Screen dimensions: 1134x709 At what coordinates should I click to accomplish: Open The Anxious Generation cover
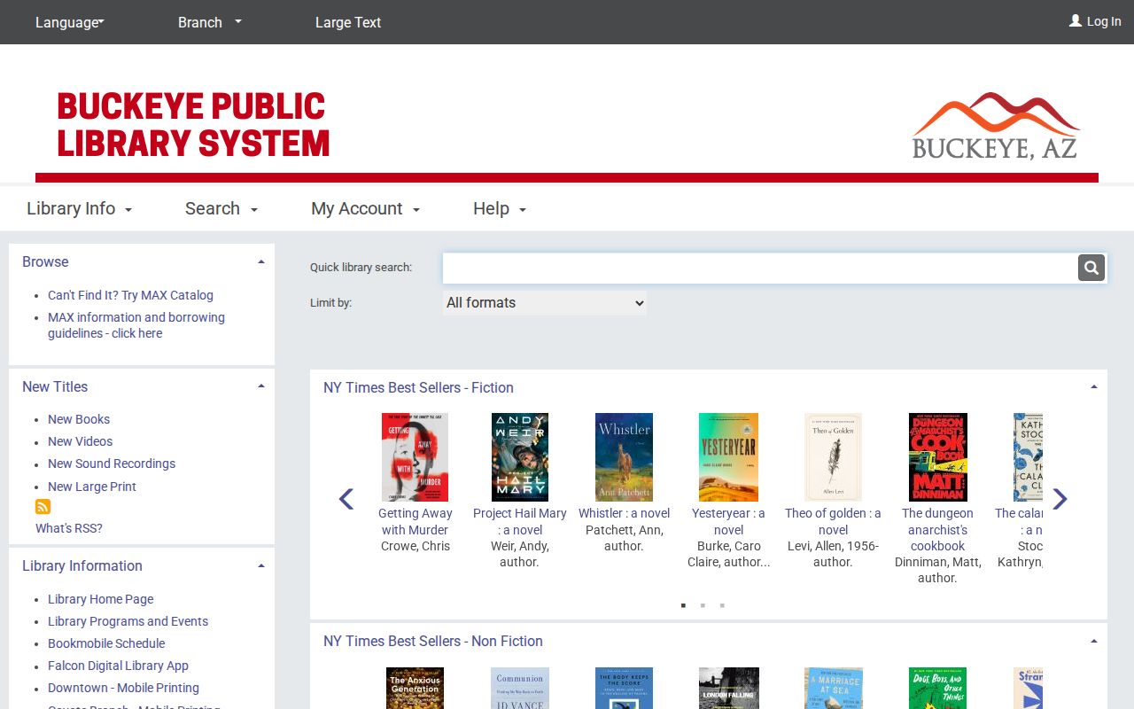(415, 689)
